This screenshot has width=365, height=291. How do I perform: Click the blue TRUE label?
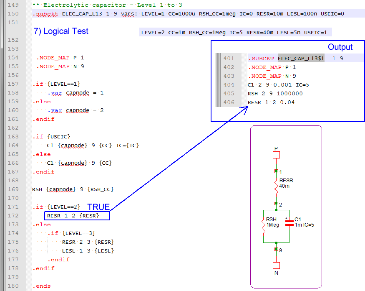tap(98, 207)
